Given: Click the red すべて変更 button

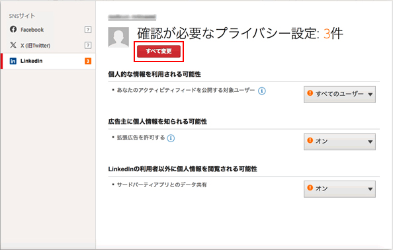Looking at the screenshot, I should click(159, 52).
